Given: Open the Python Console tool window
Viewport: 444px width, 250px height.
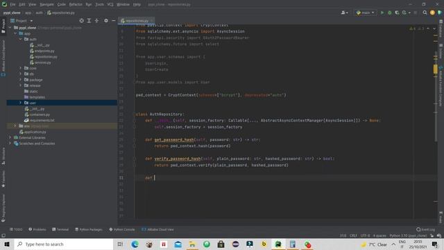Looking at the screenshot, I should point(122,229).
